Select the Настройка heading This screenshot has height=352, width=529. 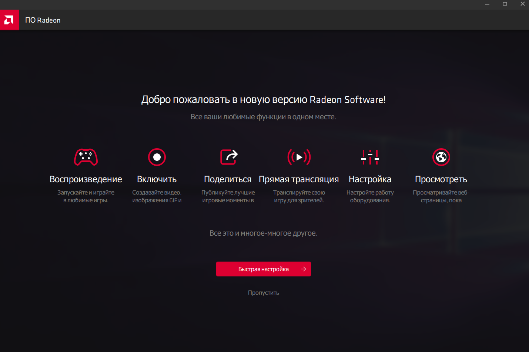(370, 179)
